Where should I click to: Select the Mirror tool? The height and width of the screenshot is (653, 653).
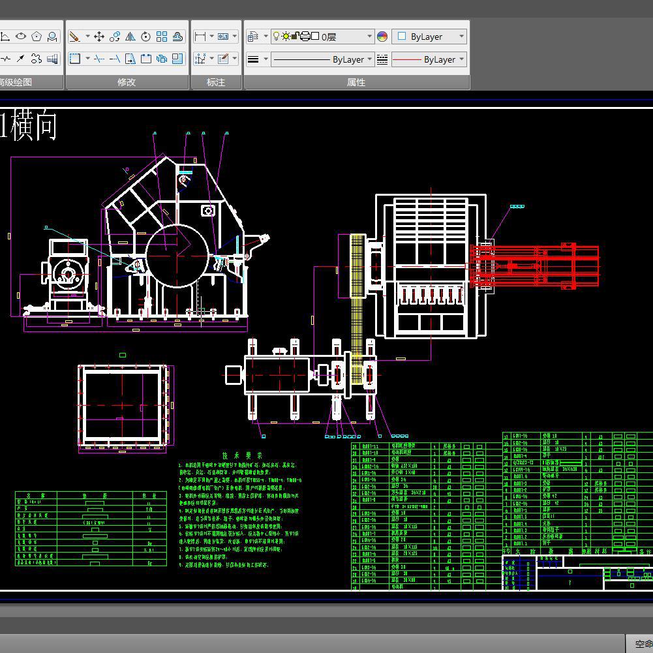(130, 37)
